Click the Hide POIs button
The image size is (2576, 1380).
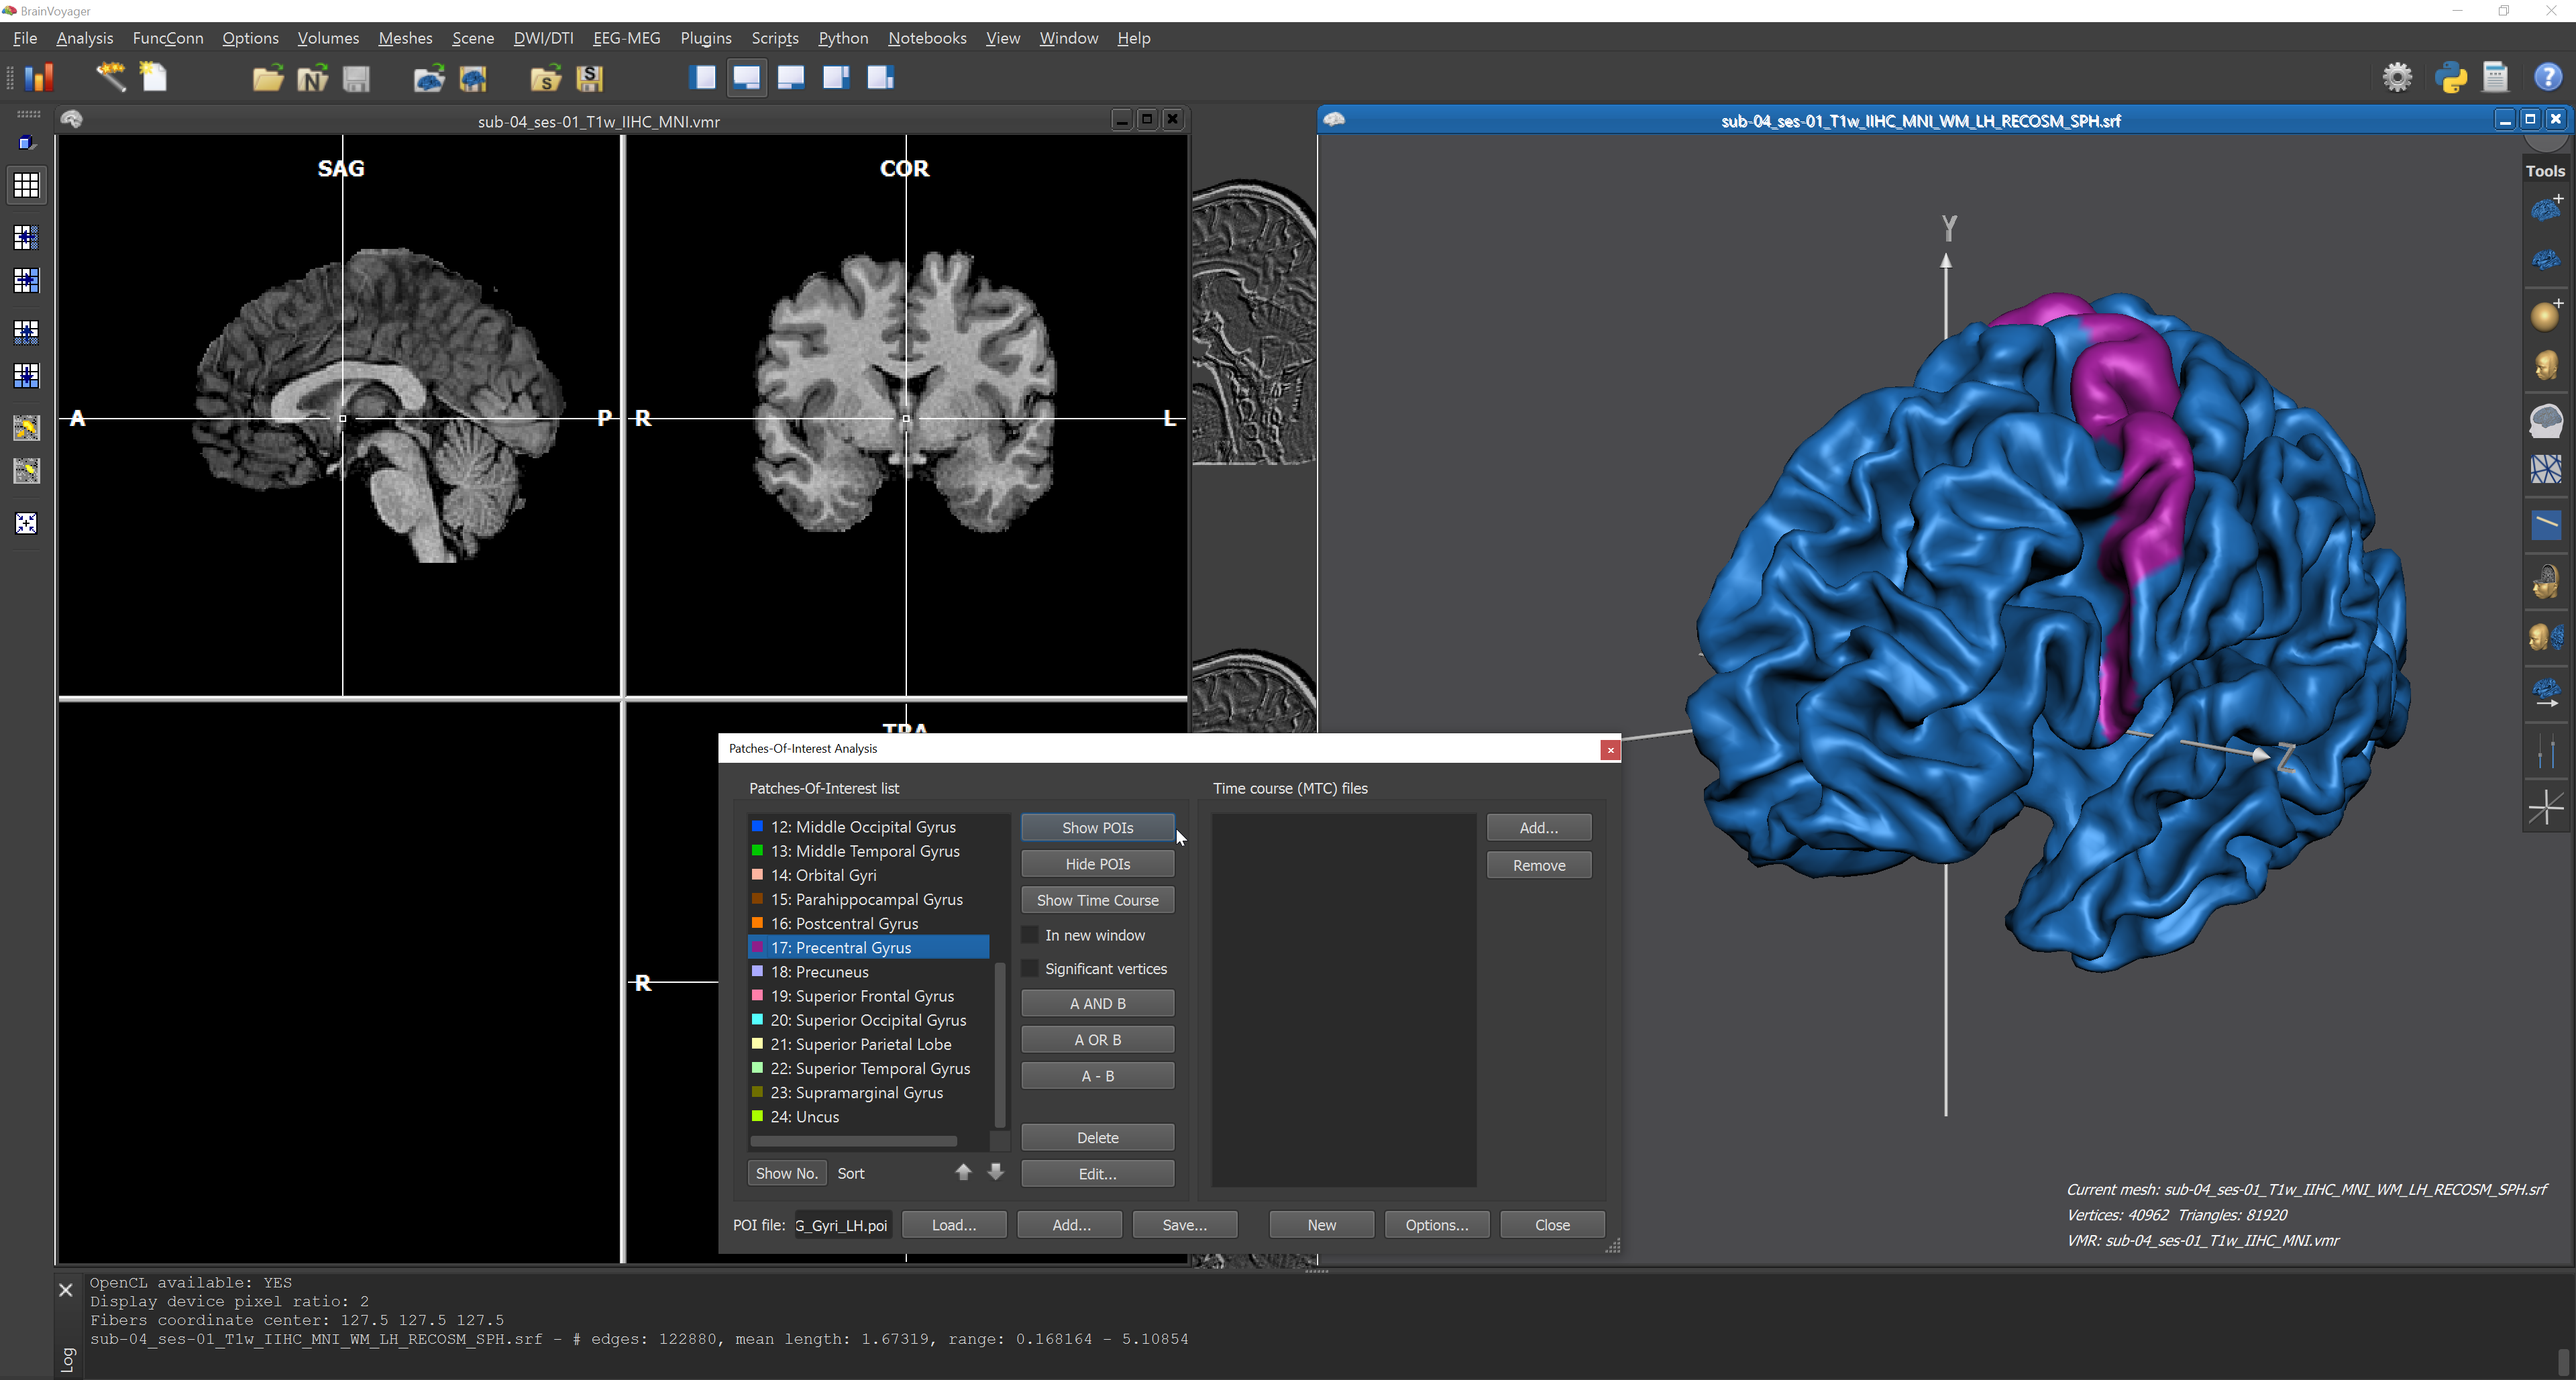(1097, 864)
